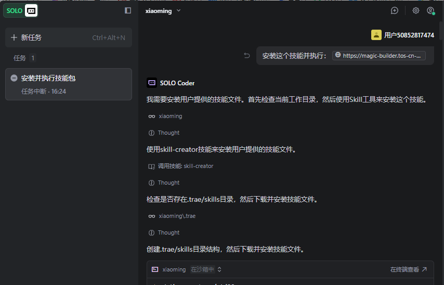
Task: Click the new chat icon
Action: pyautogui.click(x=395, y=11)
